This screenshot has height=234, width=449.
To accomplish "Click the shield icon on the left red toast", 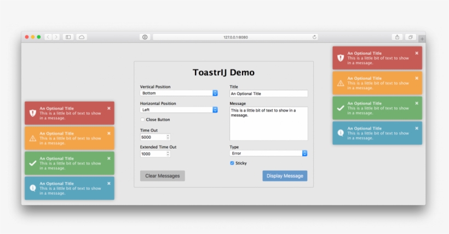I will (33, 113).
